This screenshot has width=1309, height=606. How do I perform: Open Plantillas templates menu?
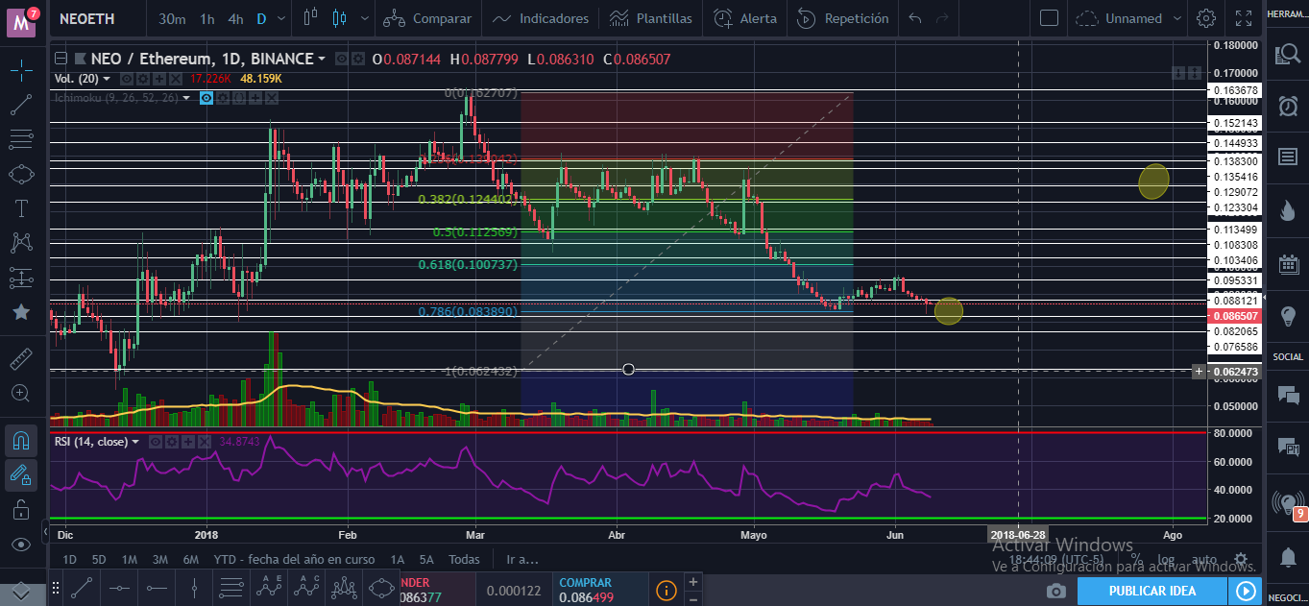[x=651, y=18]
